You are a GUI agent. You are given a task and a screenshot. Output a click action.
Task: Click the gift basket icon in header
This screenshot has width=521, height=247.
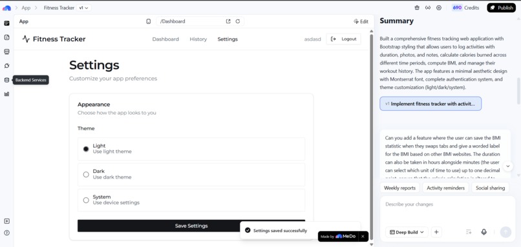click(x=417, y=8)
